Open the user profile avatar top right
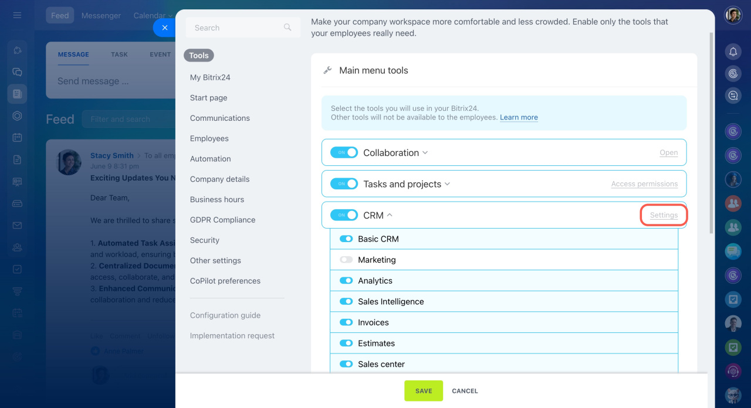The image size is (751, 408). point(733,15)
